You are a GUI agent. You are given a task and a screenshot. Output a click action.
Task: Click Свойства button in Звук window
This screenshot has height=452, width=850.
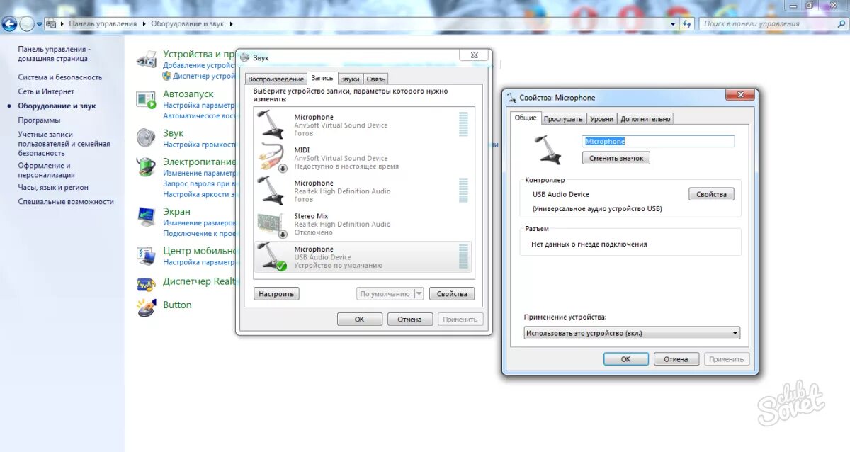pos(451,293)
